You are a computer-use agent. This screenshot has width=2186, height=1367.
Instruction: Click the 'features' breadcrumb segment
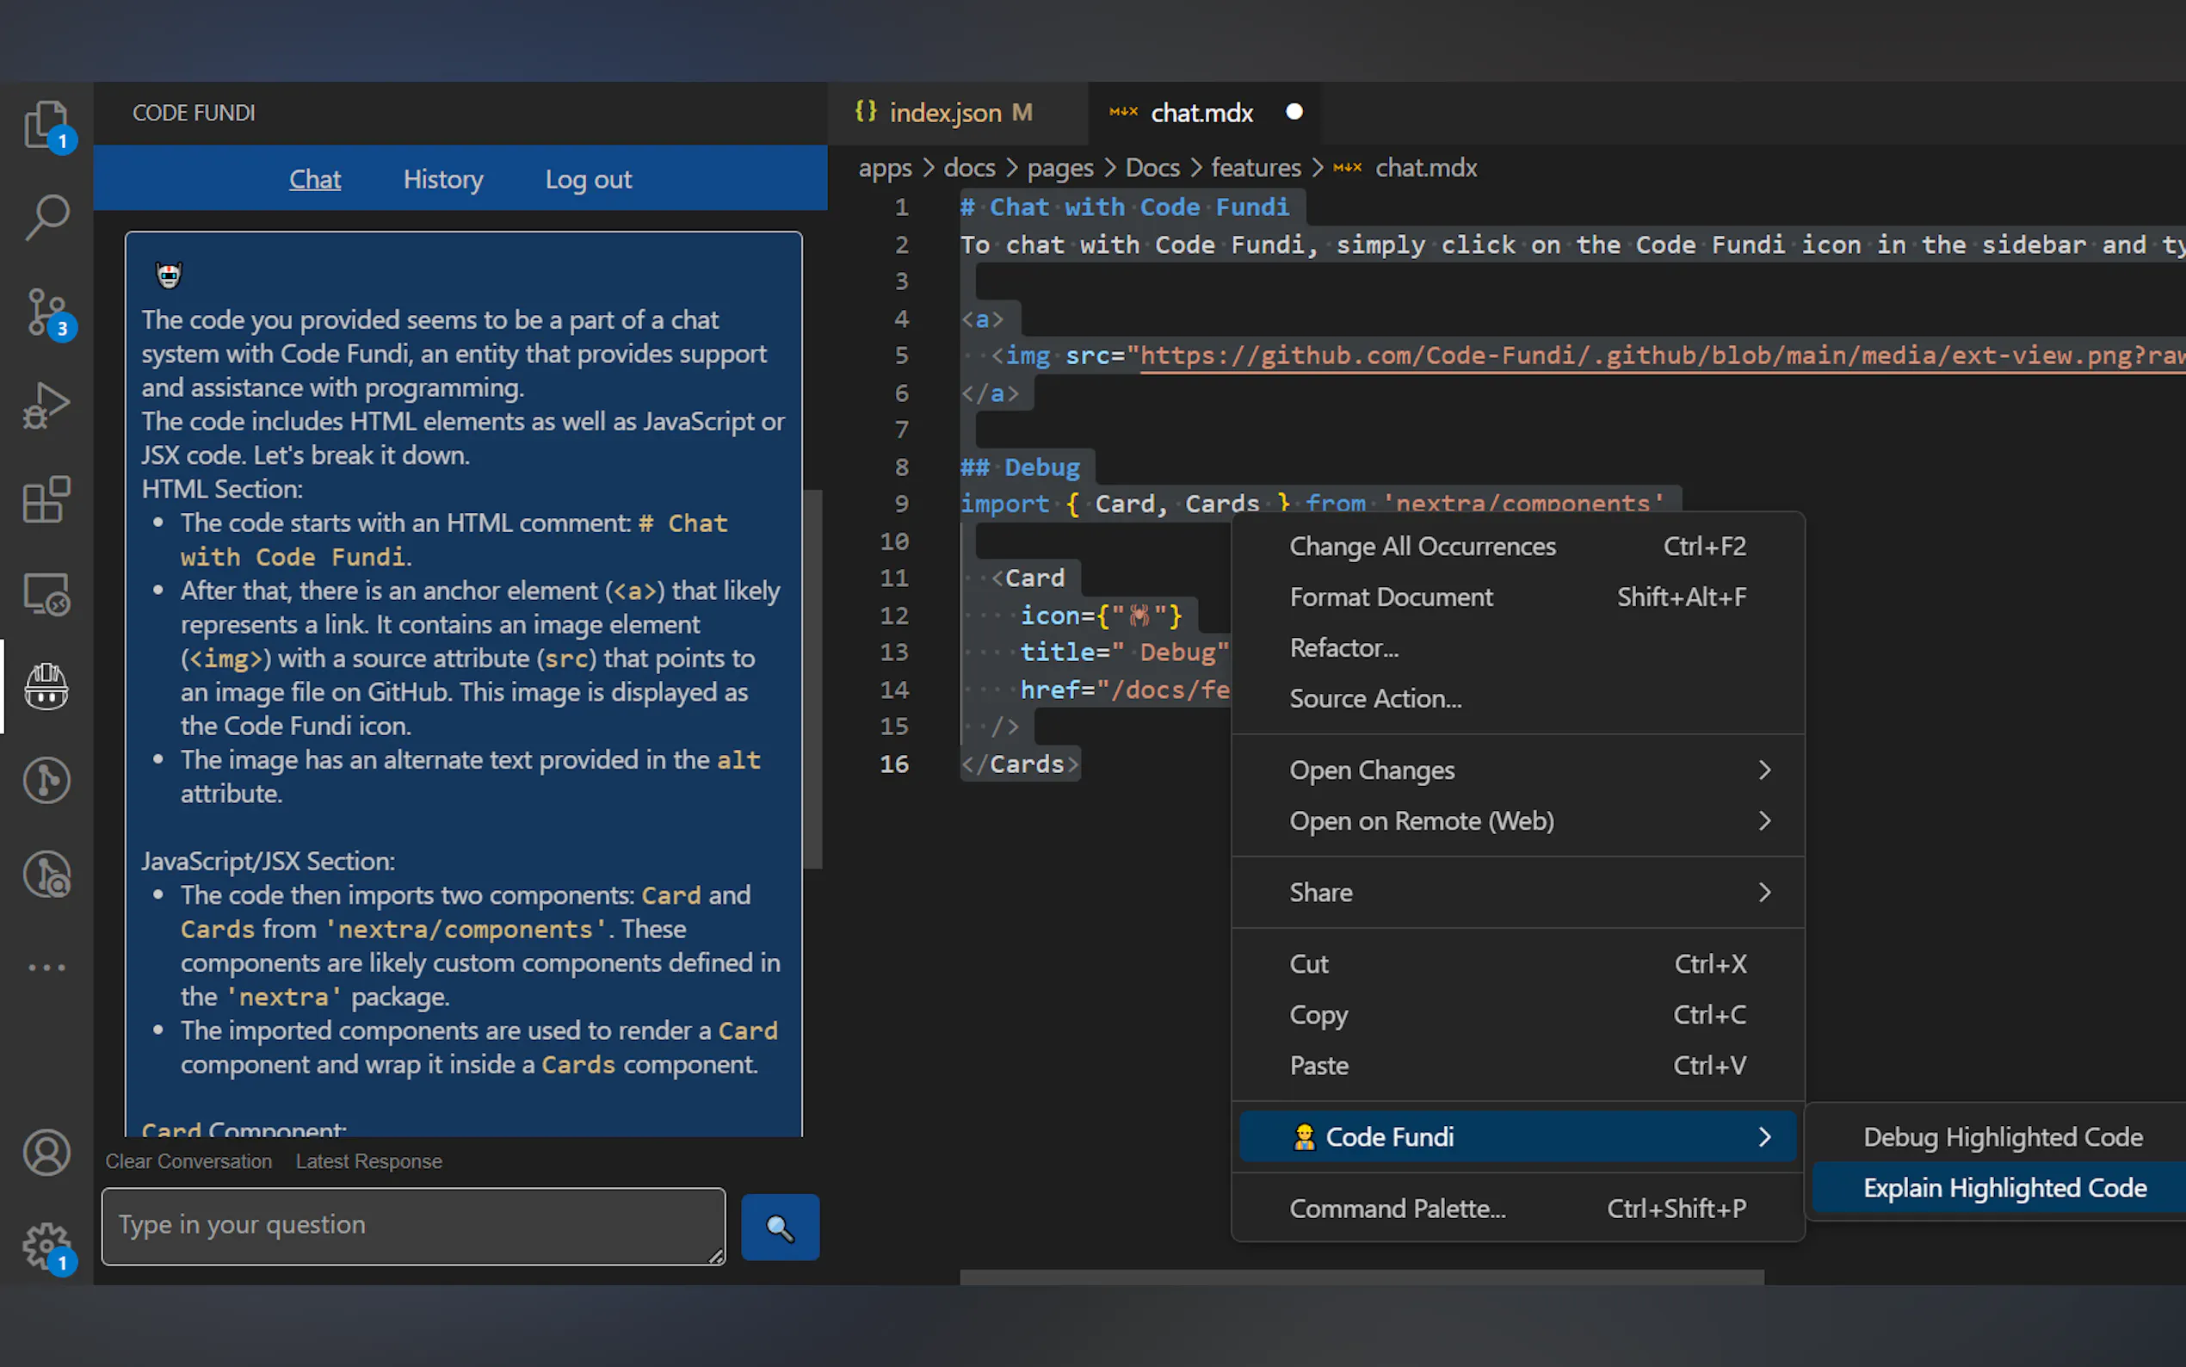pos(1255,168)
